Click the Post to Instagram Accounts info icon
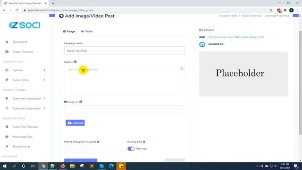 click(x=98, y=142)
